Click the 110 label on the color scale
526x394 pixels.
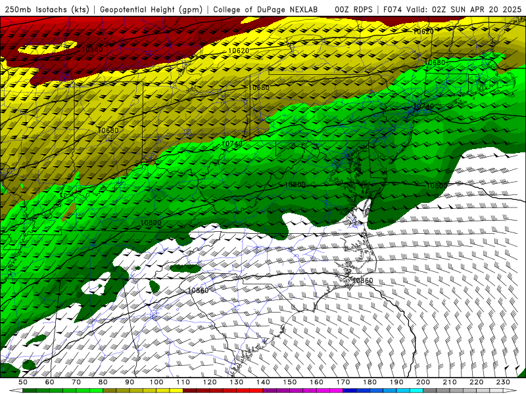click(x=183, y=382)
